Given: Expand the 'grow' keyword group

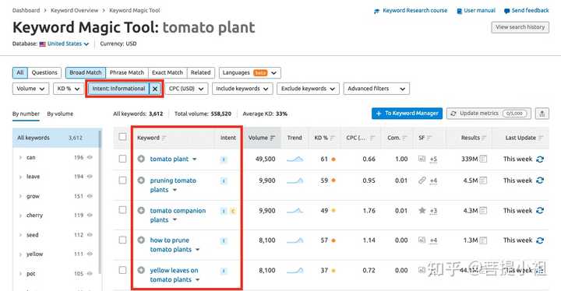Looking at the screenshot, I should (20, 196).
